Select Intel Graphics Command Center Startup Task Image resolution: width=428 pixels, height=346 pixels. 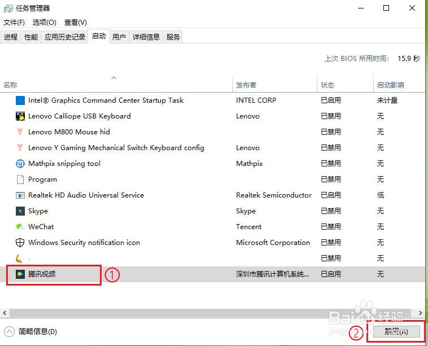point(106,100)
